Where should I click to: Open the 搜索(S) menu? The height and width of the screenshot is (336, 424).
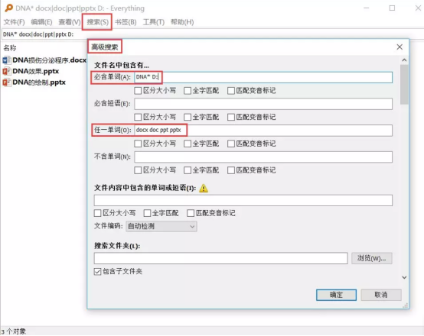(x=97, y=22)
